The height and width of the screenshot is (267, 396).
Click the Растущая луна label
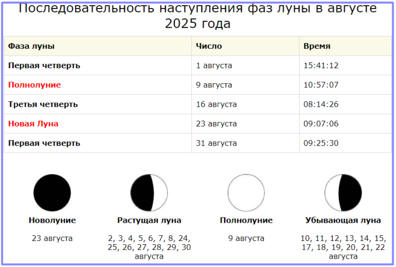(x=149, y=221)
